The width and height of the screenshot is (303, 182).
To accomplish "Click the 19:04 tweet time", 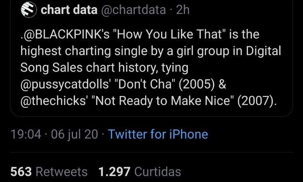I will 26,134.
